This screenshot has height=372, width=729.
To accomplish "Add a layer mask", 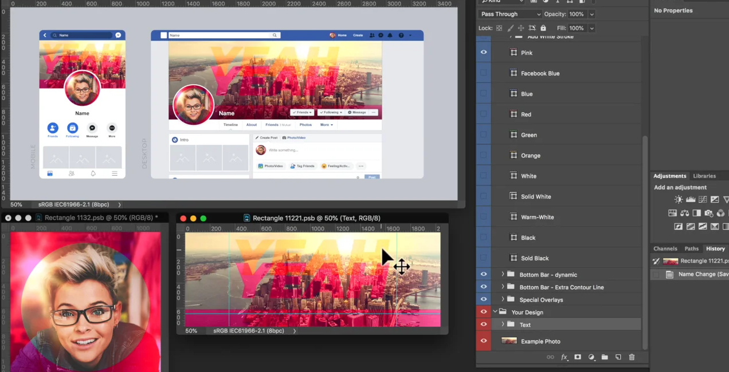I will [x=578, y=357].
